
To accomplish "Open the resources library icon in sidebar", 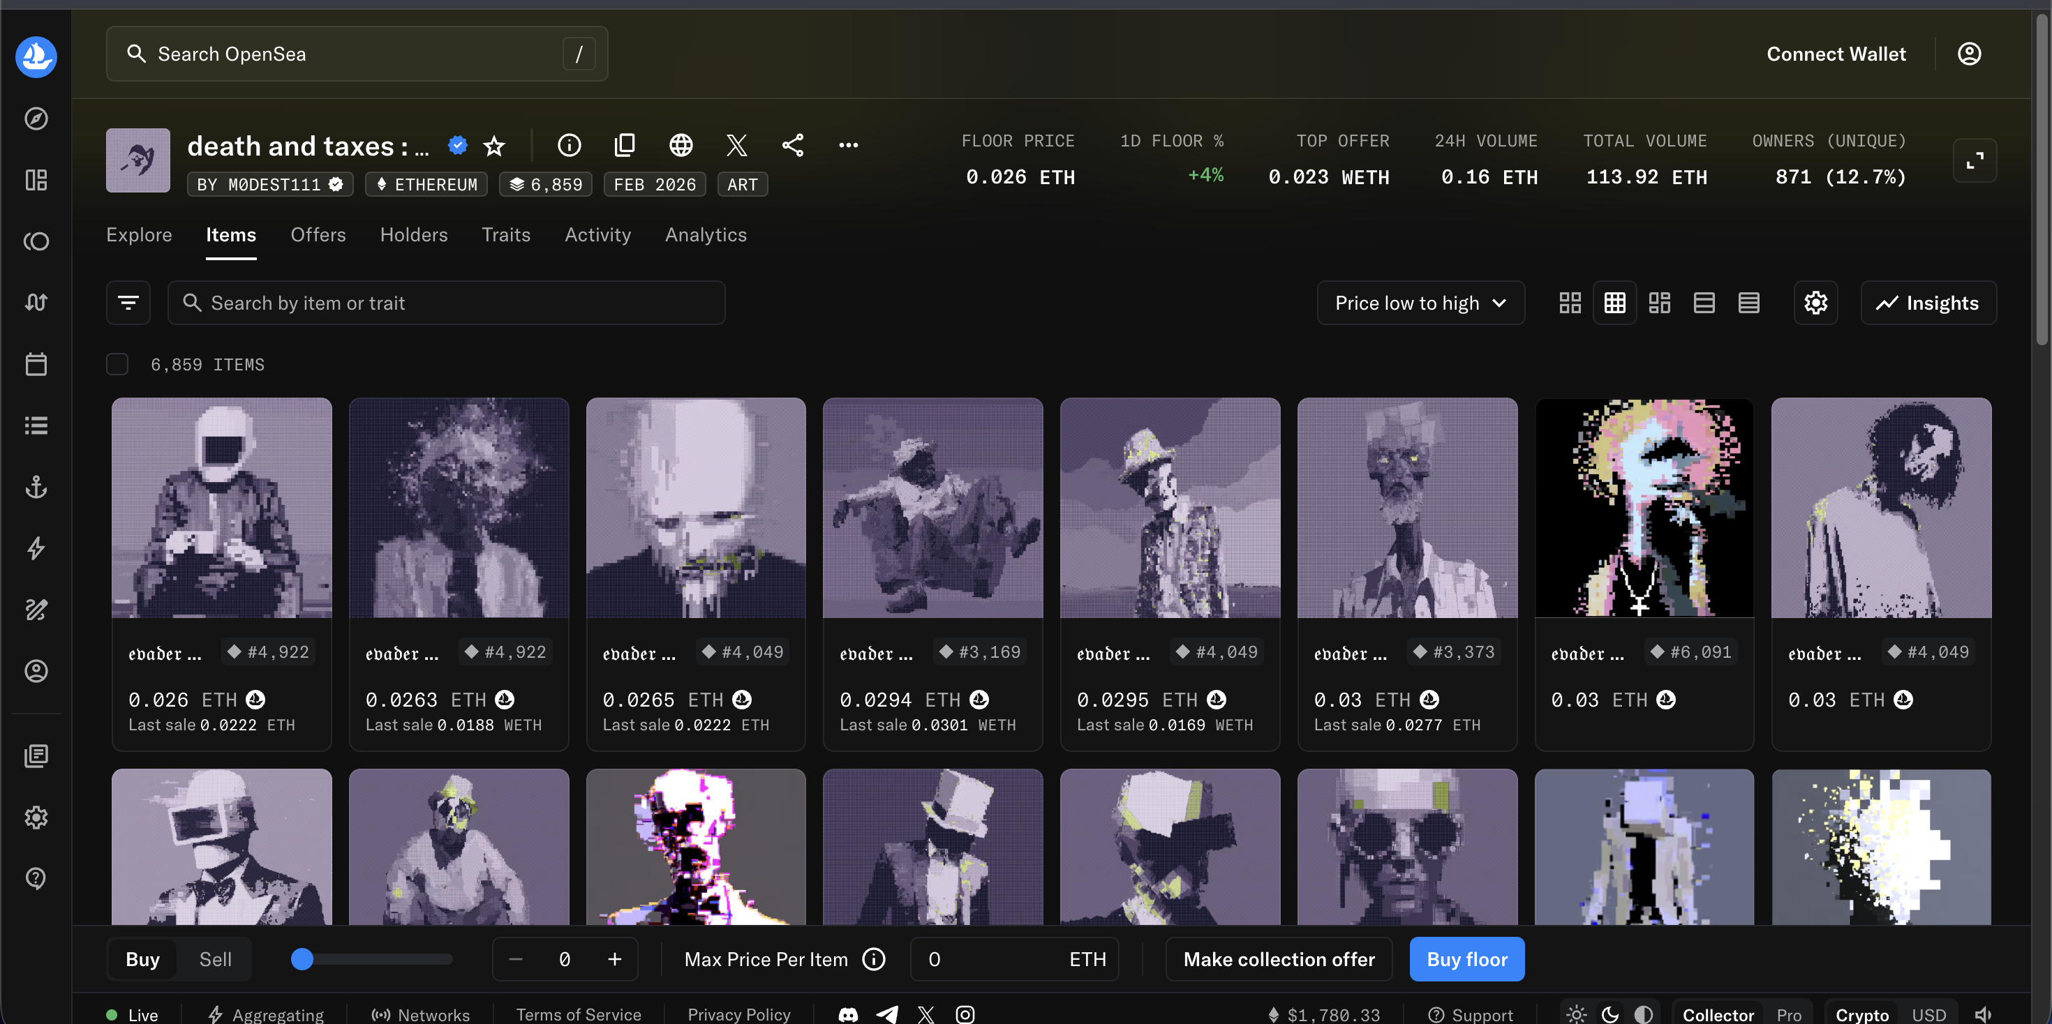I will click(36, 755).
